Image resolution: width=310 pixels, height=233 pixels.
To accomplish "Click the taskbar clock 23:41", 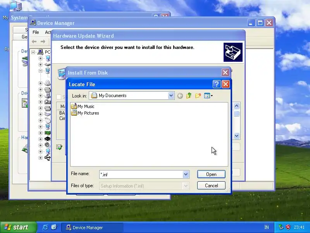I will pos(299,227).
